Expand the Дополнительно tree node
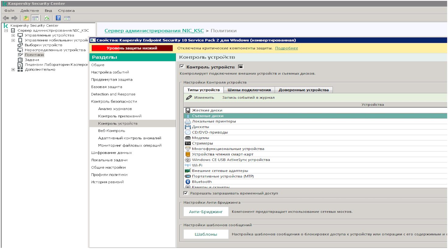The width and height of the screenshot is (448, 249). (x=13, y=70)
